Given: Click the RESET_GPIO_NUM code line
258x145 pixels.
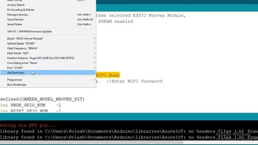Looking at the screenshot, I should pos(31,111).
